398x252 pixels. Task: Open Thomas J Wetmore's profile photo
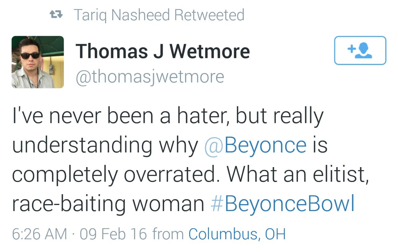(x=38, y=62)
